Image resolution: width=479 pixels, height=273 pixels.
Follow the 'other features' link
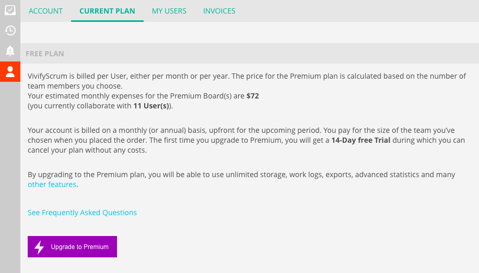pos(52,184)
